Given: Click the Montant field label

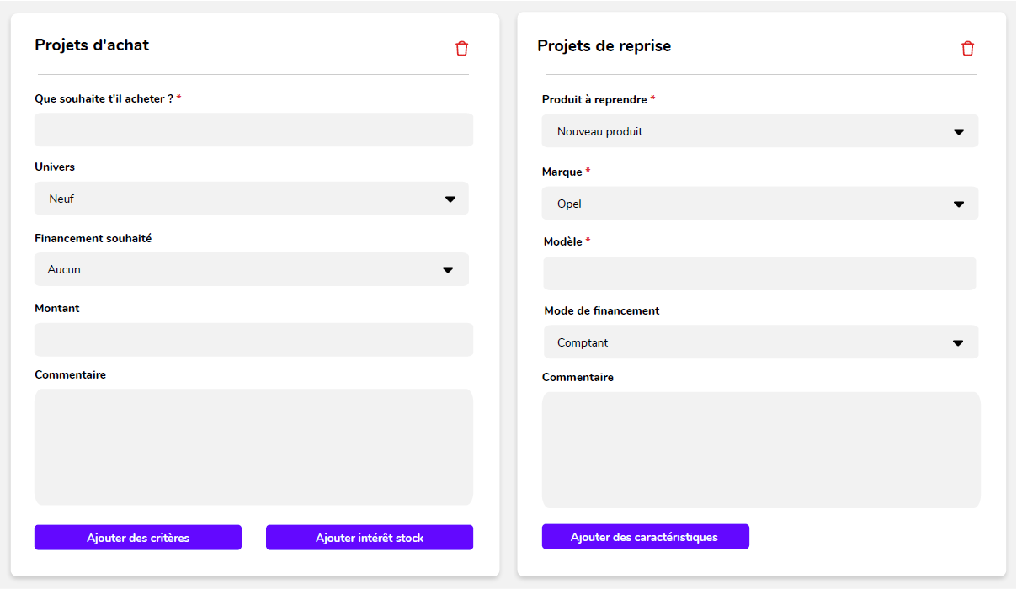Looking at the screenshot, I should (x=57, y=309).
